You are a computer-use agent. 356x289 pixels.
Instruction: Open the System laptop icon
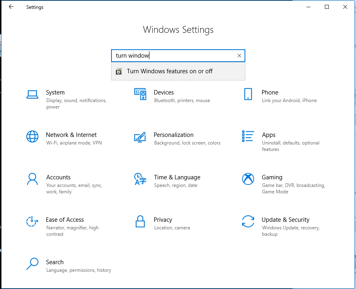(32, 94)
